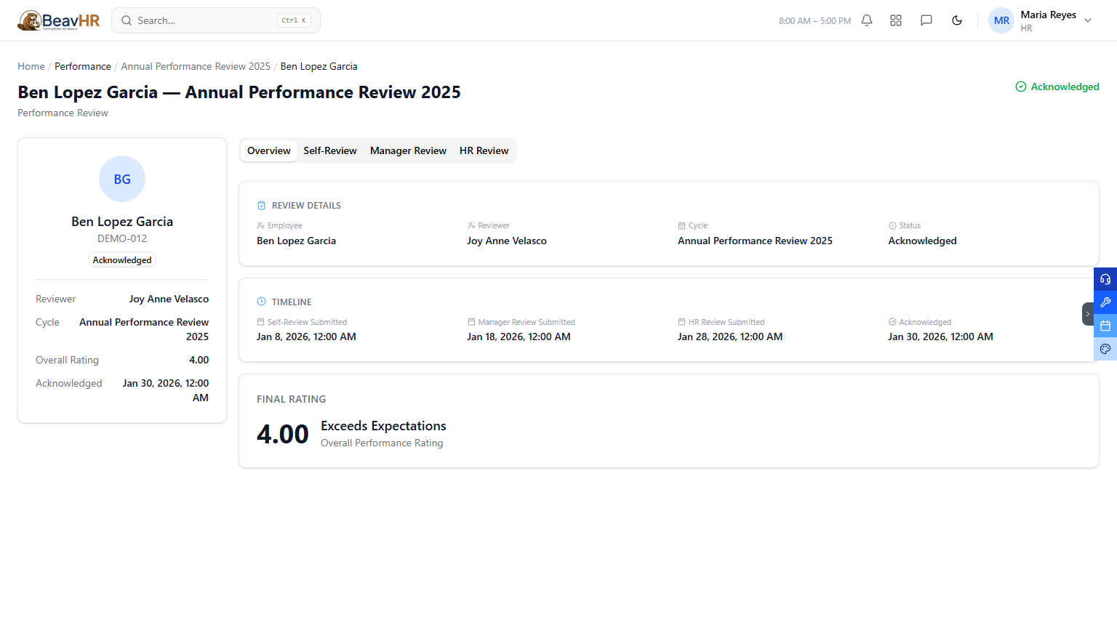The height and width of the screenshot is (628, 1117).
Task: Select the Overview tab
Action: pos(268,150)
